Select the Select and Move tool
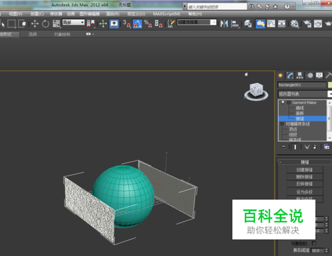The height and width of the screenshot is (256, 332). tap(35, 24)
